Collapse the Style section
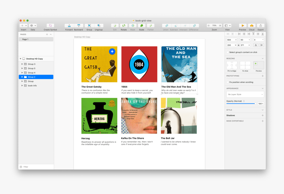The height and width of the screenshot is (194, 284). point(263,110)
